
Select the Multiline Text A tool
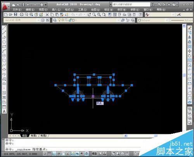click(4, 112)
